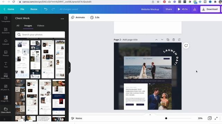Screen dimensions: 222x124
Task: Switch to the Images tab
Action: (28, 25)
